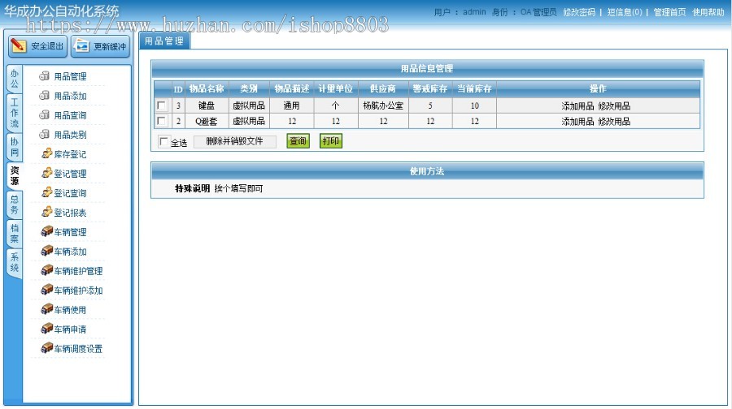The width and height of the screenshot is (732, 409).
Task: Select the 用品管理 page tab
Action: pyautogui.click(x=164, y=41)
